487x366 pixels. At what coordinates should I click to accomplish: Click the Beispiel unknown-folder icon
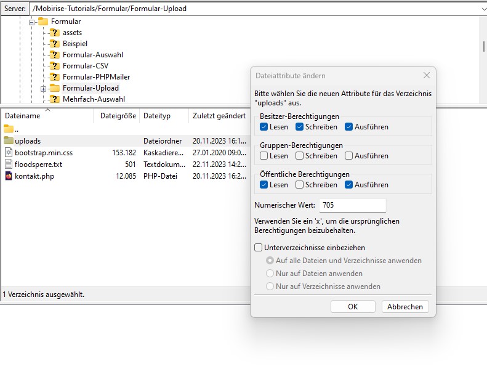tap(55, 44)
